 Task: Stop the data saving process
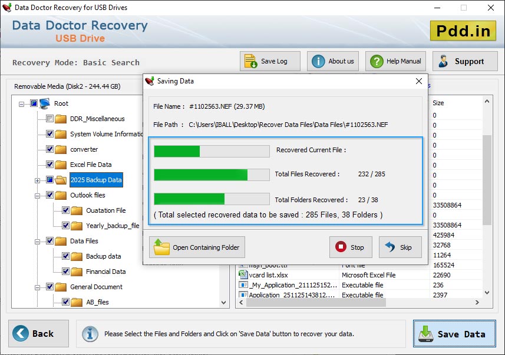click(x=351, y=247)
